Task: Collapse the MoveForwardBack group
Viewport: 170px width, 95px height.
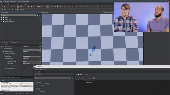Action: [x=3, y=48]
